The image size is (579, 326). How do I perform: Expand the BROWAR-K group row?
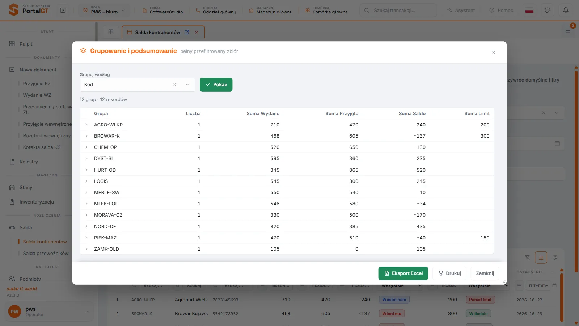(86, 136)
